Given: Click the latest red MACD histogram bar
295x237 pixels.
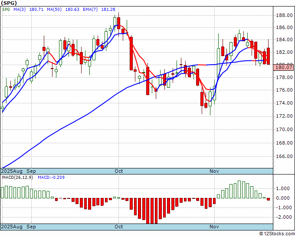Looking at the screenshot, I should (x=268, y=199).
